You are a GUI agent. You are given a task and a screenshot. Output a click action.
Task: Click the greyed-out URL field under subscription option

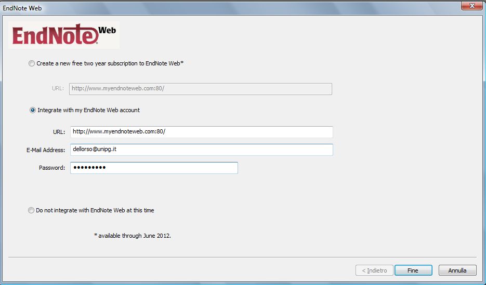pos(200,89)
